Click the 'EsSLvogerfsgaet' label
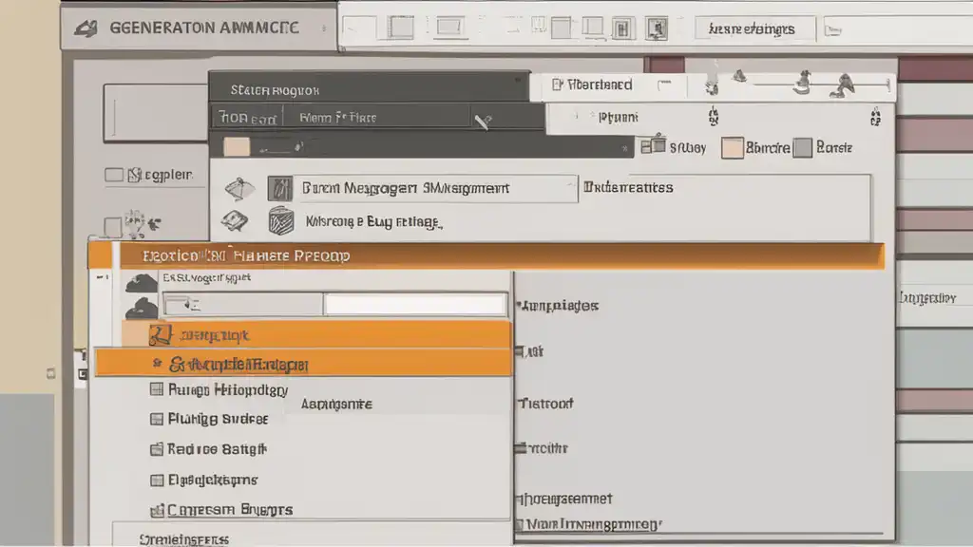Screen dimensions: 973x547 206,278
